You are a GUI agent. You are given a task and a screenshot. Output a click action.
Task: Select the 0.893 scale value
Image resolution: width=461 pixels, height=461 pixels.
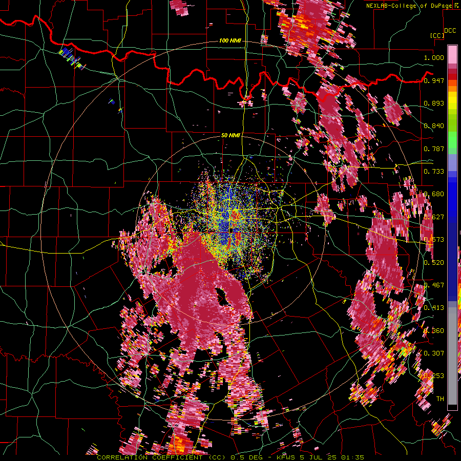coord(434,103)
